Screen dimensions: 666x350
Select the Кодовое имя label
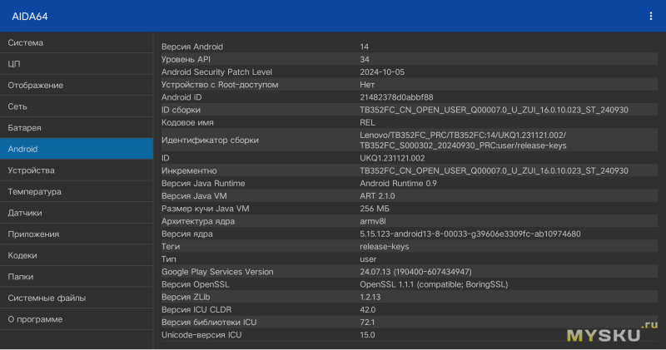tap(187, 122)
